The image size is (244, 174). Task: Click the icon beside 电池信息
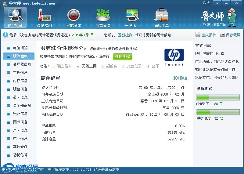click(9, 139)
